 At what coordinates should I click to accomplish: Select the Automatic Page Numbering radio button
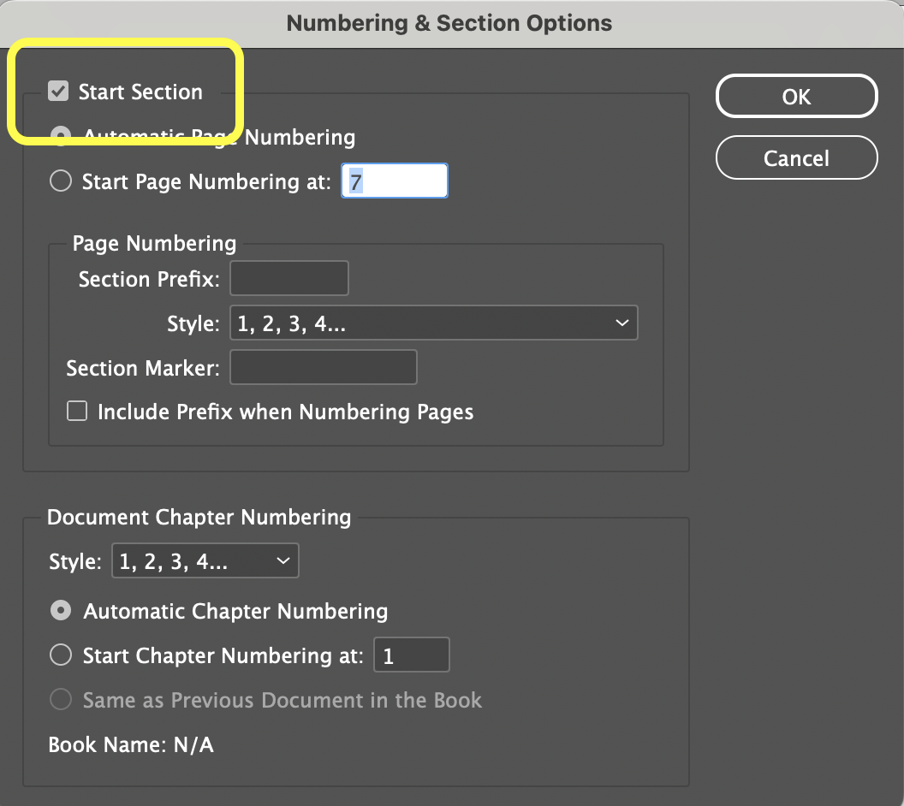pos(61,137)
